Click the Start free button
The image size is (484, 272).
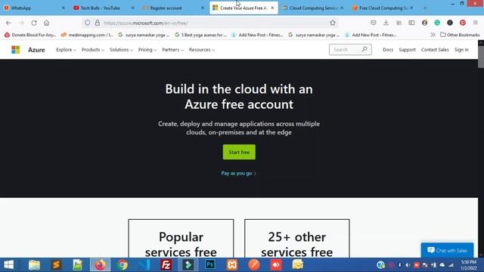239,152
